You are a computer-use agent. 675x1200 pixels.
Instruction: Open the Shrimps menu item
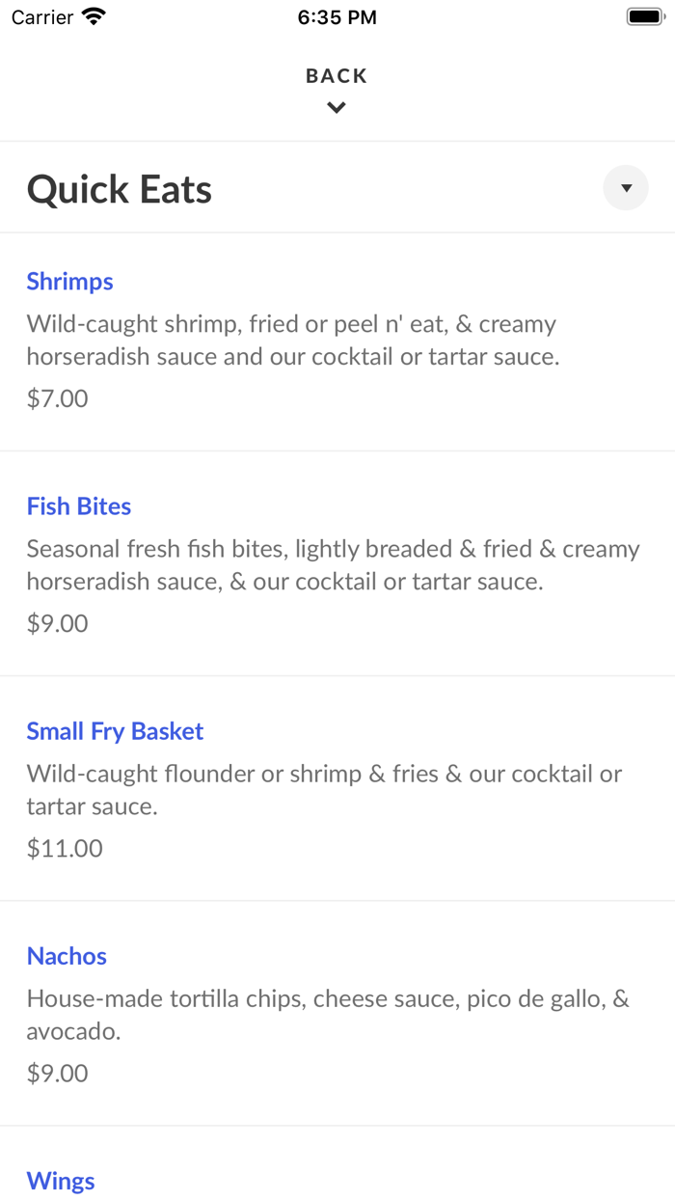[69, 282]
